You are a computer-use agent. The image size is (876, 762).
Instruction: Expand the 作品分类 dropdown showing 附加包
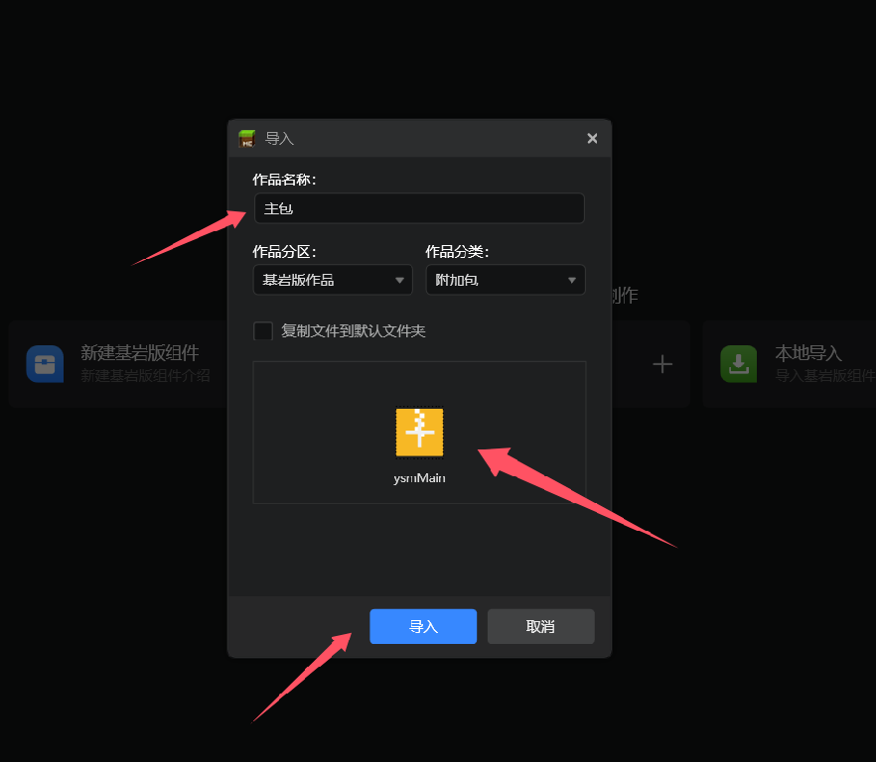click(505, 280)
